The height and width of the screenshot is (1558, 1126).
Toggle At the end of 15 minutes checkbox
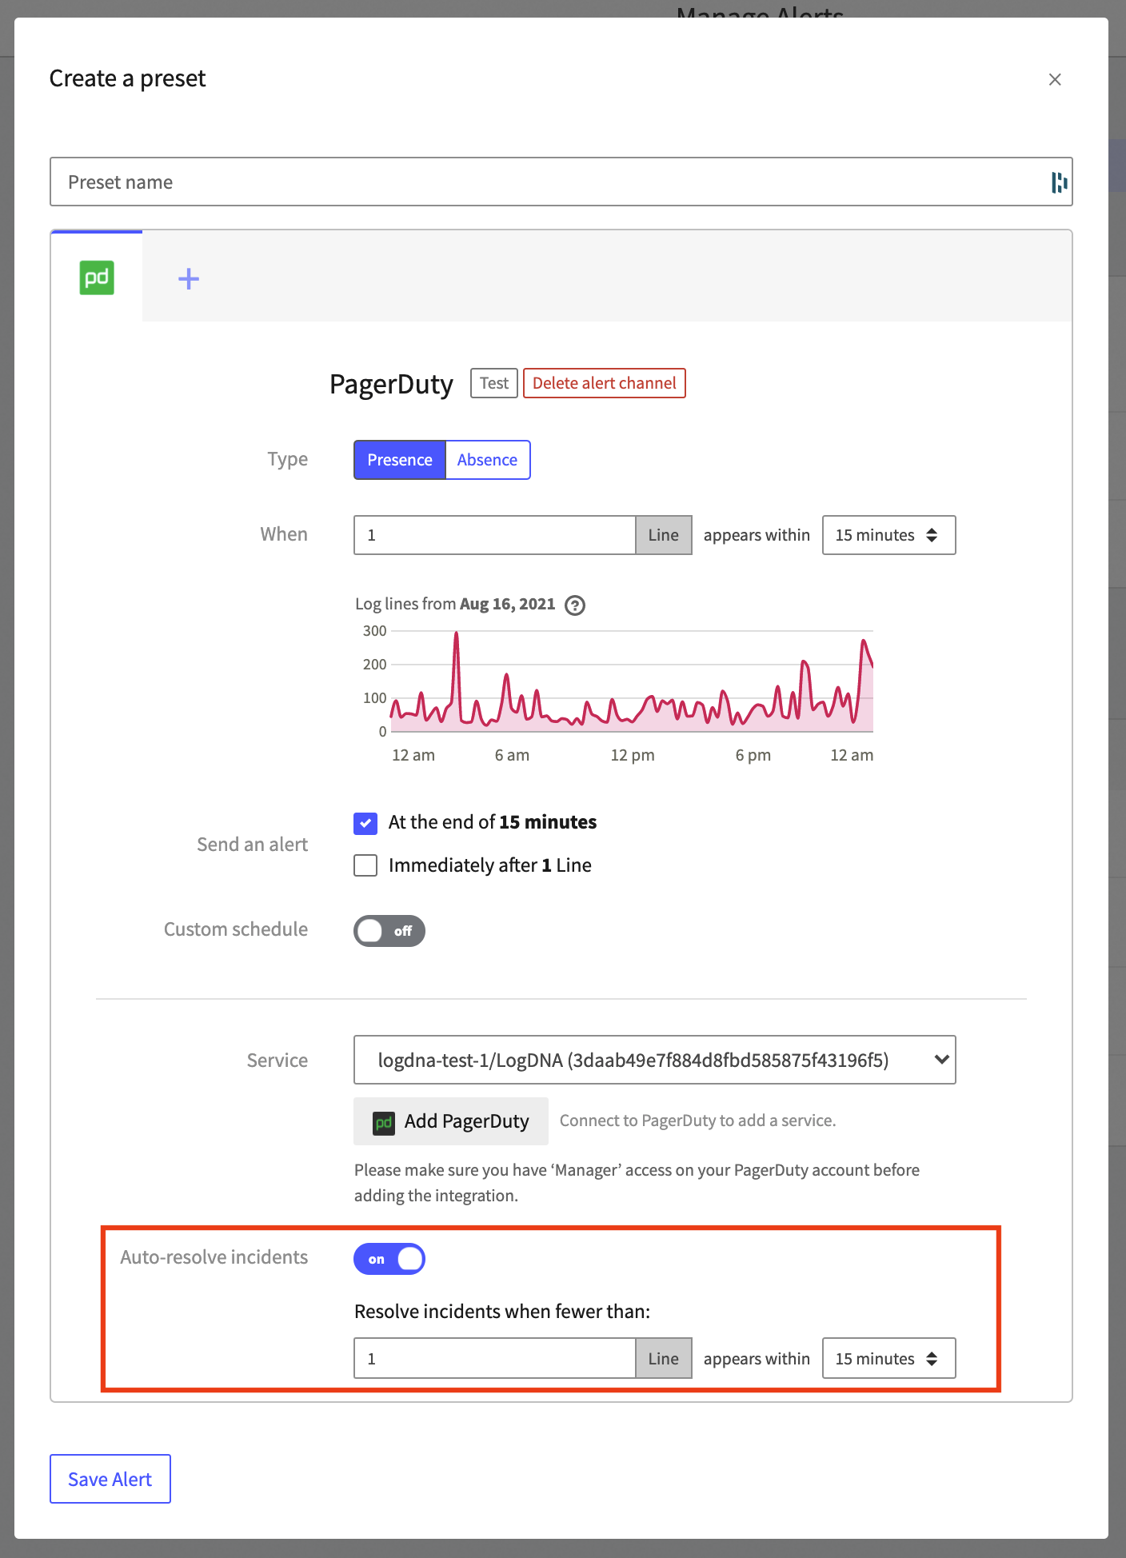point(365,823)
